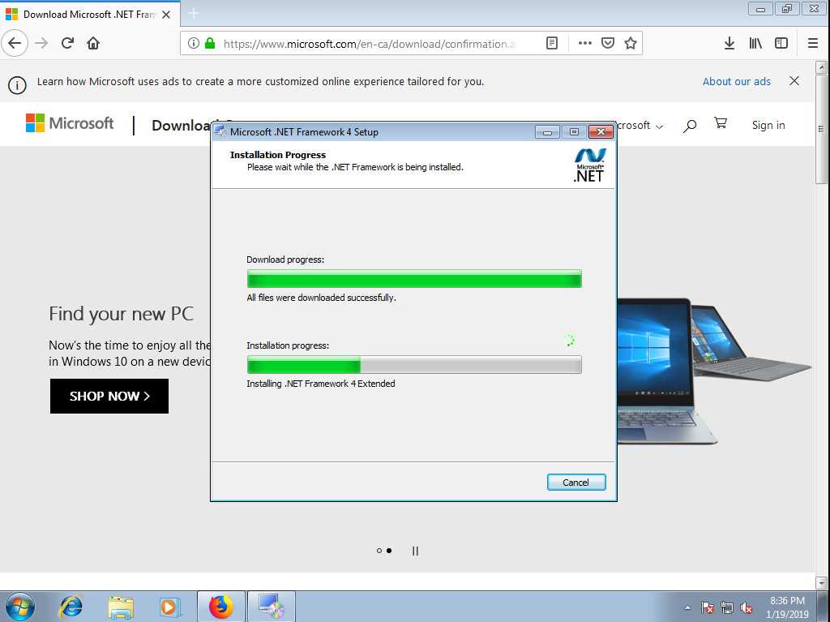Open the volume tray icon
The image size is (830, 622).
[x=747, y=607]
